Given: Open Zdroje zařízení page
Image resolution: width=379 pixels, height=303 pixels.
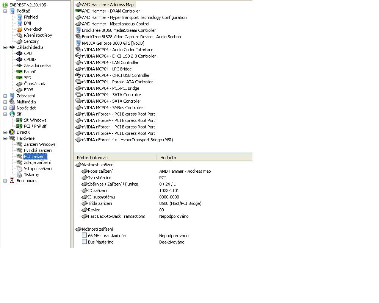Looking at the screenshot, I should [x=37, y=162].
